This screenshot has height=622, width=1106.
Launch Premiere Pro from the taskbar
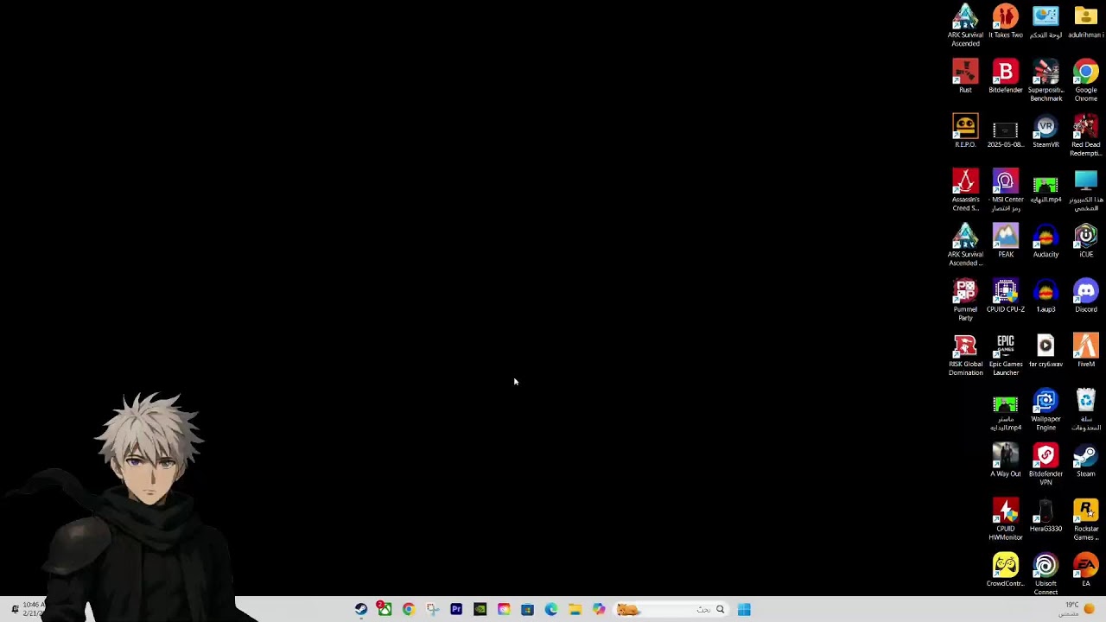click(456, 609)
